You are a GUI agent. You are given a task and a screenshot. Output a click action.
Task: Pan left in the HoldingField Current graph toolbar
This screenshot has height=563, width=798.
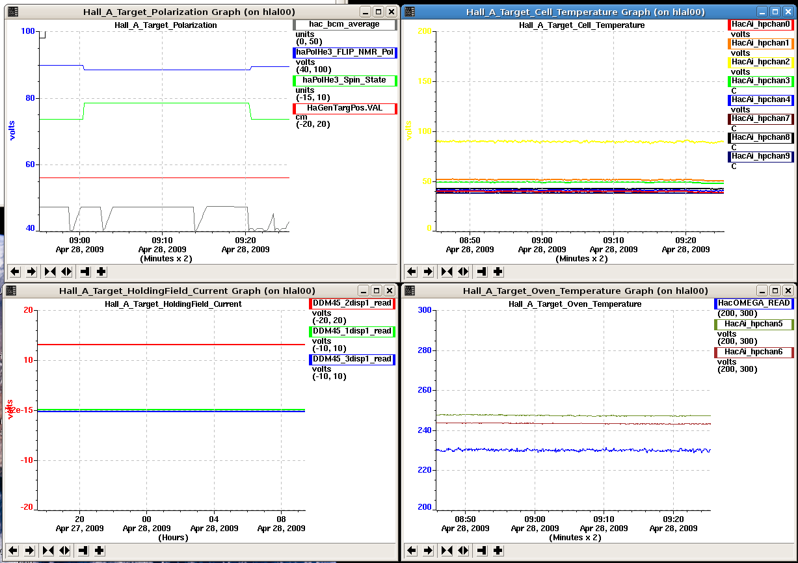click(x=13, y=551)
